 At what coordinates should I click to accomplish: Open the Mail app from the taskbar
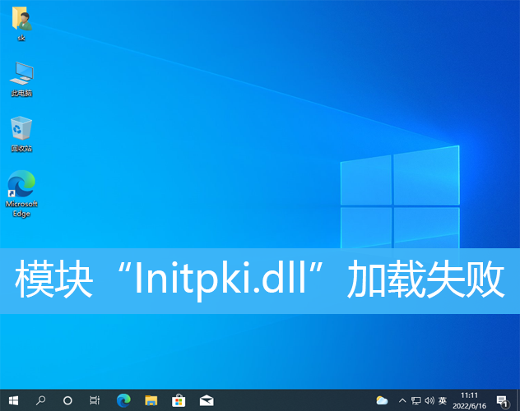(x=207, y=400)
